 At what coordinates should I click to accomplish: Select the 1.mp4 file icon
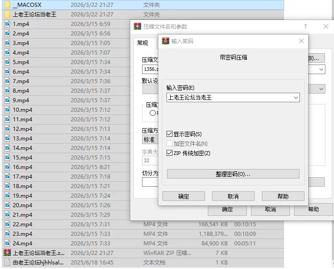point(7,24)
